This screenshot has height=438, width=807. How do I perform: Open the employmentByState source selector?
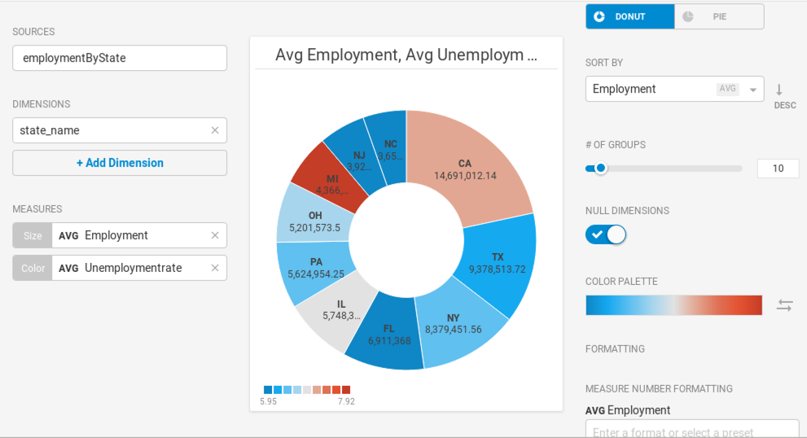pos(120,58)
